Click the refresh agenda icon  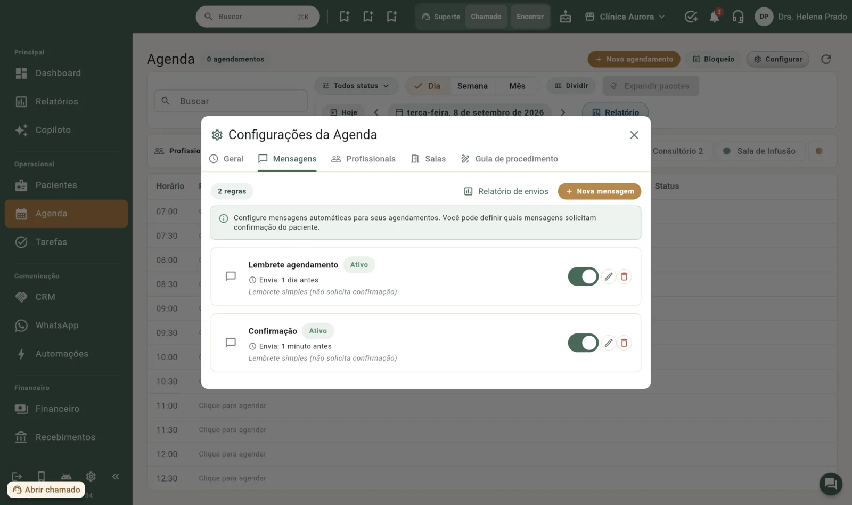826,59
